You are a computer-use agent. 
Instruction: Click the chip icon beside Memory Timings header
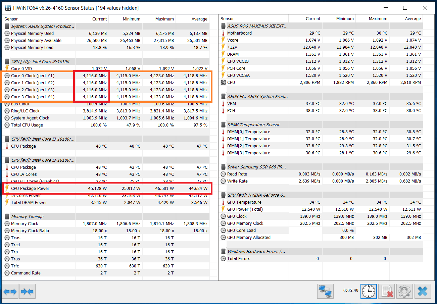pyautogui.click(x=7, y=217)
